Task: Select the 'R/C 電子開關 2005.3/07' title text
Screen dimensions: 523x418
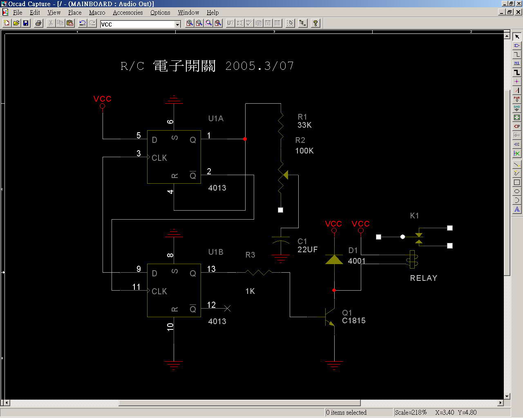Action: (x=207, y=66)
